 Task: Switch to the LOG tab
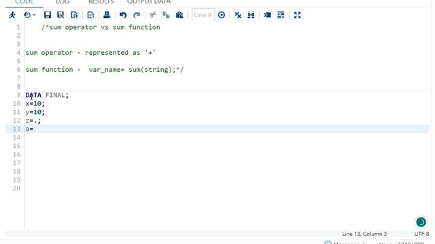point(63,2)
